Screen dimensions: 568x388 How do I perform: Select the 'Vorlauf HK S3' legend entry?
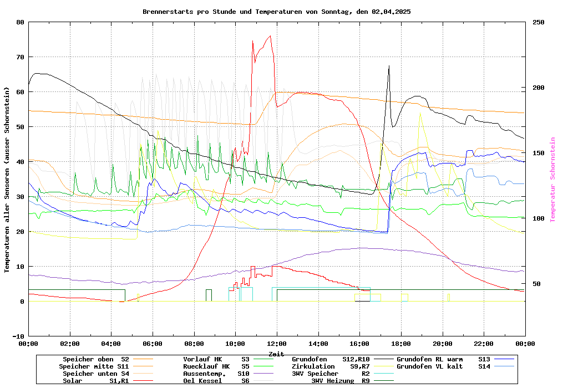click(x=216, y=359)
